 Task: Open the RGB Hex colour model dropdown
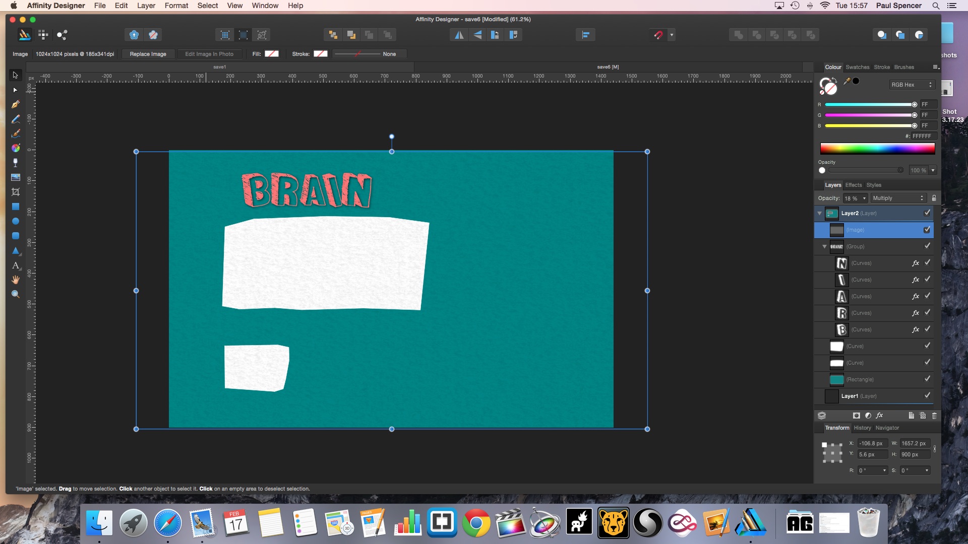coord(912,85)
